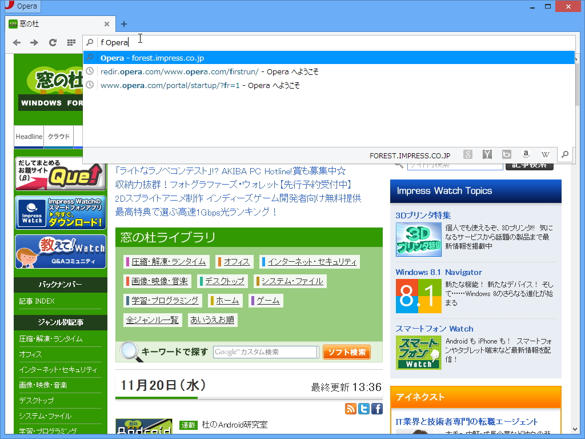Share via the Twitter icon
This screenshot has height=439, width=585.
pos(364,408)
